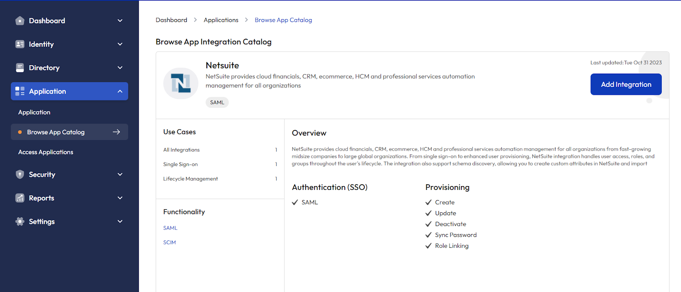Screen dimensions: 681x292
Task: Click the Directory book icon in sidebar
Action: pos(20,68)
